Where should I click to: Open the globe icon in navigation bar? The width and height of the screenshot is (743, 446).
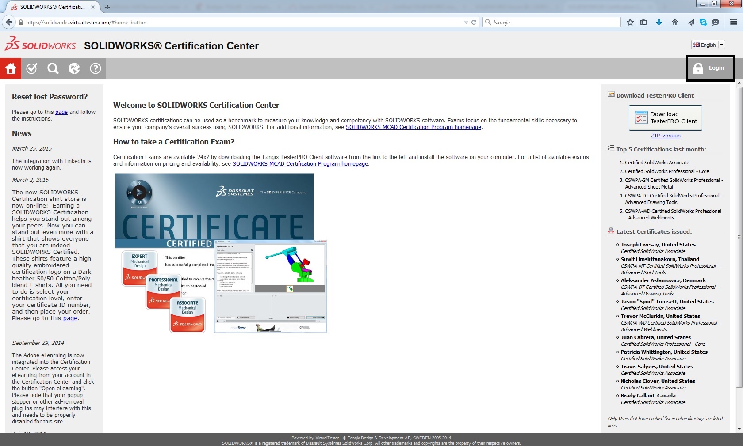coord(74,68)
